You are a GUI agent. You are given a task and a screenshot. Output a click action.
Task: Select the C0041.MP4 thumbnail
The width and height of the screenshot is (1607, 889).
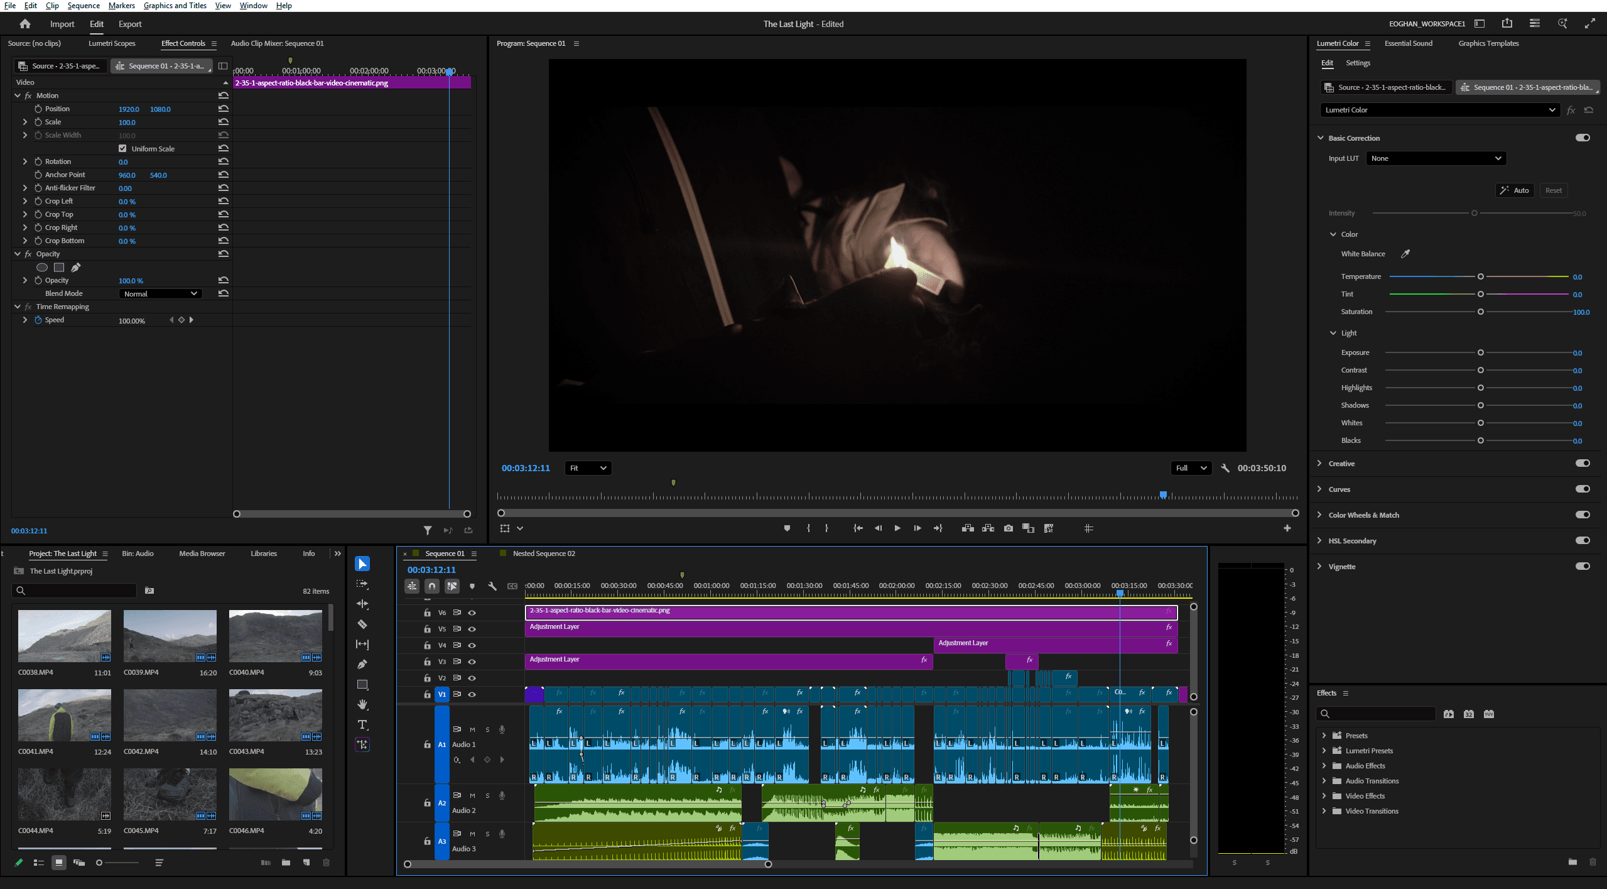(65, 715)
